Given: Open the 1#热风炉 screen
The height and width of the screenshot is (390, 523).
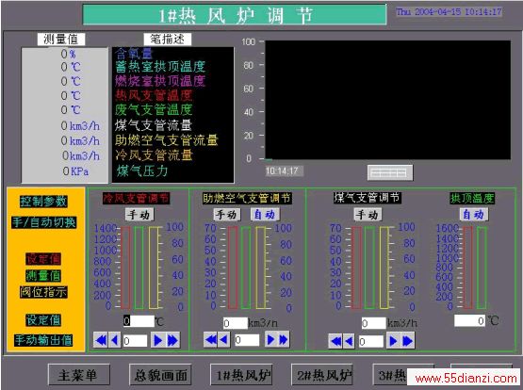Looking at the screenshot, I should coord(241,375).
